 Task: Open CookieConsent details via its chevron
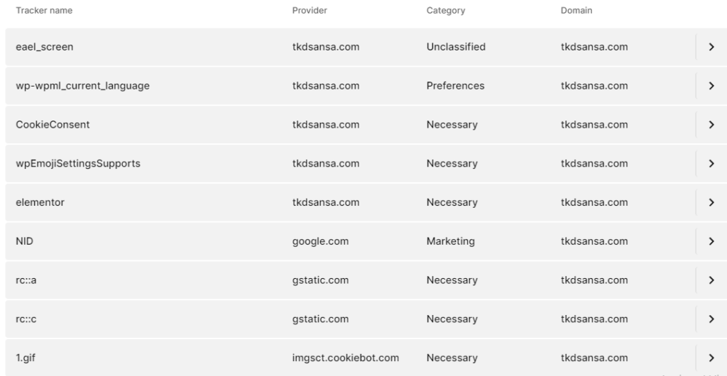click(711, 125)
